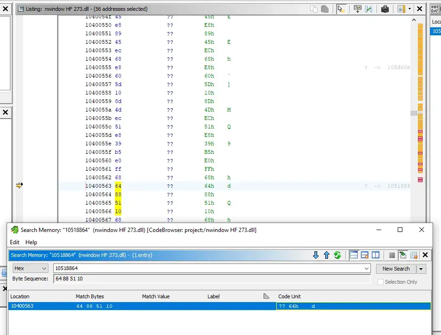Screen dimensions: 441x335
Task: Minimize the Search Memory window
Action: [379, 230]
